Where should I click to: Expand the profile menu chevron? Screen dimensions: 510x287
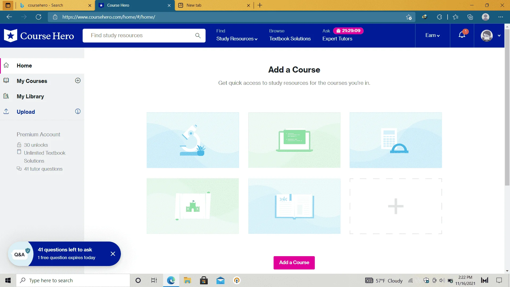(499, 36)
